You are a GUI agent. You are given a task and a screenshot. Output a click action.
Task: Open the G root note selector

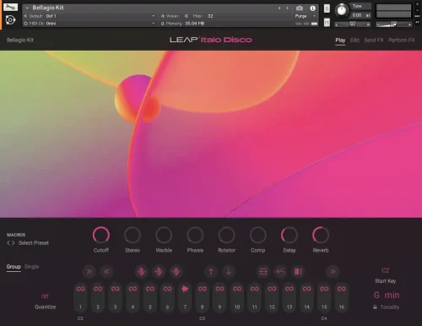(x=376, y=295)
